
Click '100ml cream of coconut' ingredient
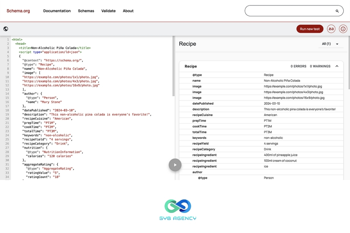point(280,161)
